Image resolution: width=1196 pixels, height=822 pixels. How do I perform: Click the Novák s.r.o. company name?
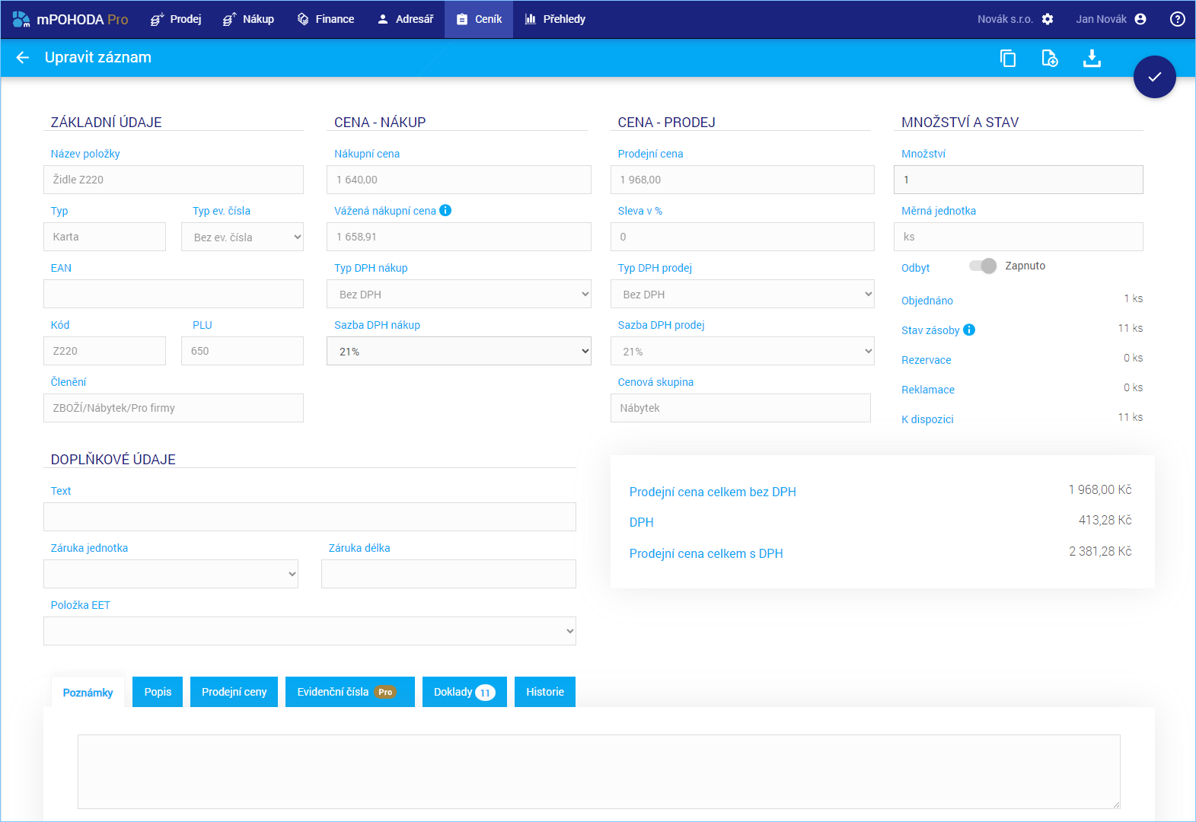[1005, 19]
